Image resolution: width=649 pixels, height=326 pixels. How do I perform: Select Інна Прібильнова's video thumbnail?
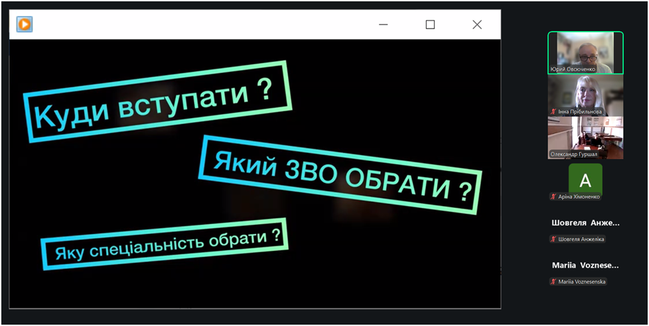585,95
